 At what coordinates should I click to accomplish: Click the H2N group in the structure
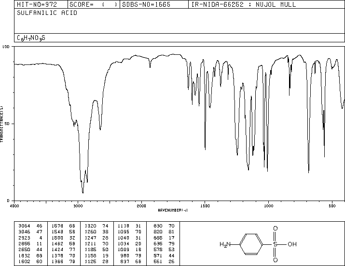coord(225,244)
